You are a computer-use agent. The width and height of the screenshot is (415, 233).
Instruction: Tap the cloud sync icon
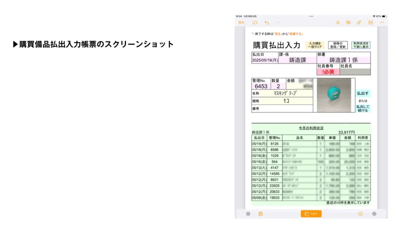[x=255, y=23]
